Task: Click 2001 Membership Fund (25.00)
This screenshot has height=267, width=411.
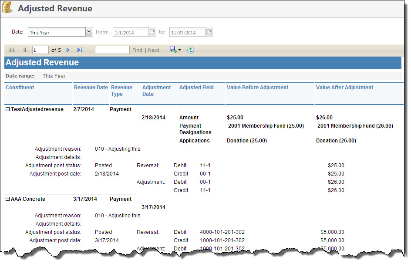Action: pos(266,125)
